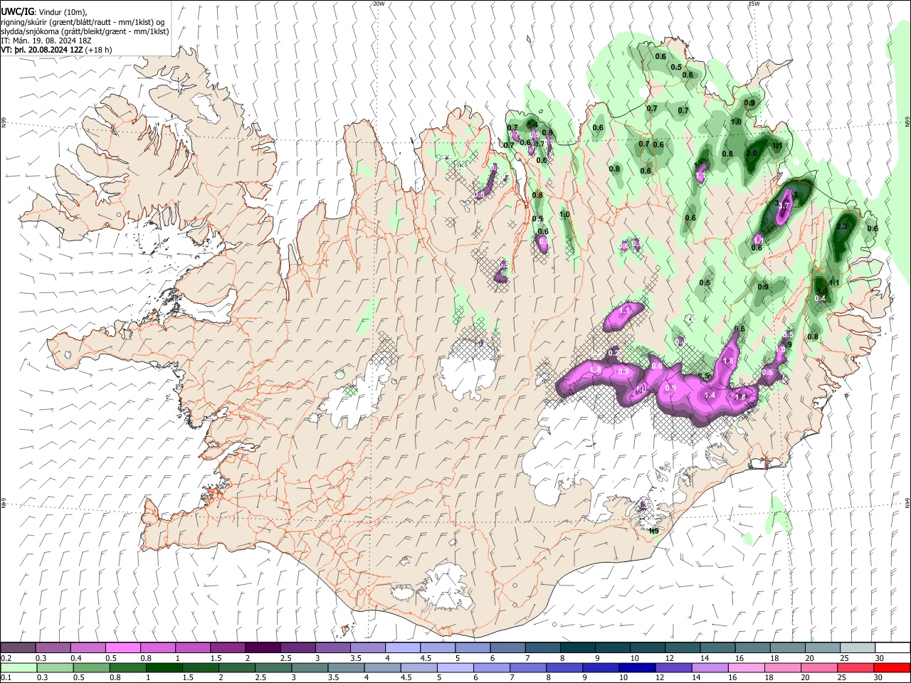
Task: Pick the rain legend swatch between 3 and 3.5
Action: 309,668
